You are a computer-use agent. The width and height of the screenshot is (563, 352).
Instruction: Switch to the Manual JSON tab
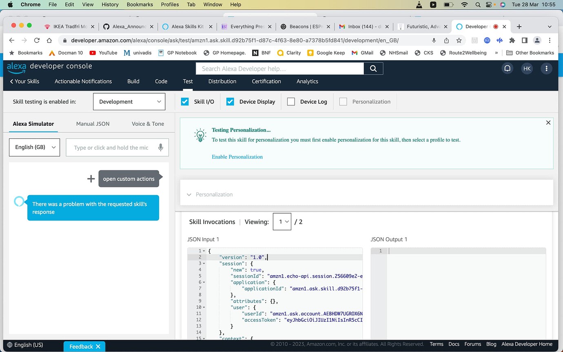(x=93, y=123)
